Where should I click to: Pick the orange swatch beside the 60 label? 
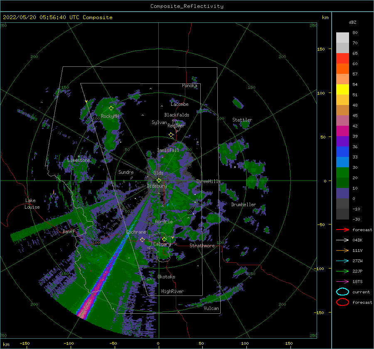click(342, 68)
